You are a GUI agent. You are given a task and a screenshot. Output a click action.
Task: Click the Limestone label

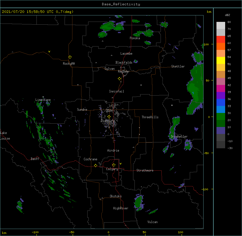tap(43, 100)
